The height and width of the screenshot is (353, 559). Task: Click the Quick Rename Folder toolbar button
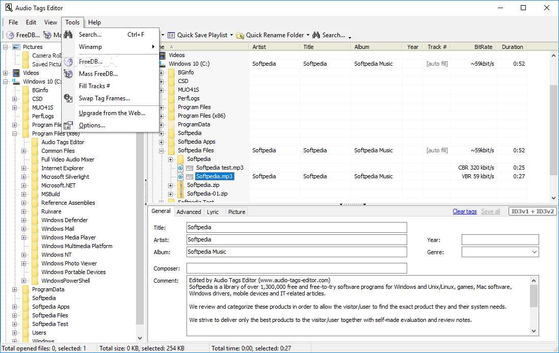[270, 35]
